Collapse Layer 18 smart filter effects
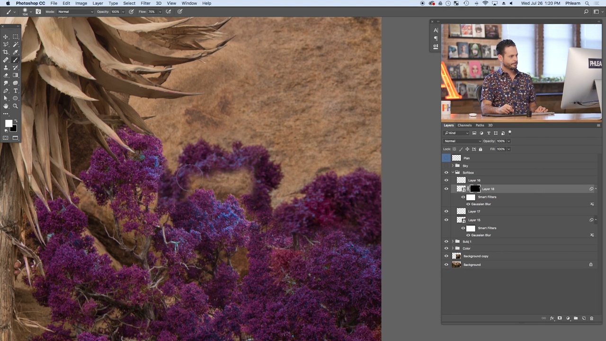Image resolution: width=606 pixels, height=341 pixels. point(596,189)
